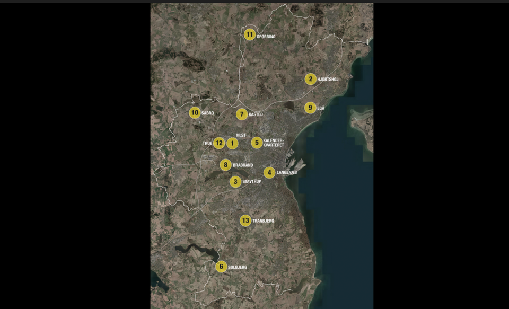509x309 pixels.
Task: Select the number 7 Kasted marker
Action: coord(242,114)
